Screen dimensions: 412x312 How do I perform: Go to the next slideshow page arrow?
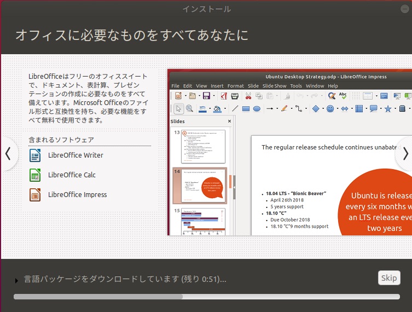click(x=404, y=154)
